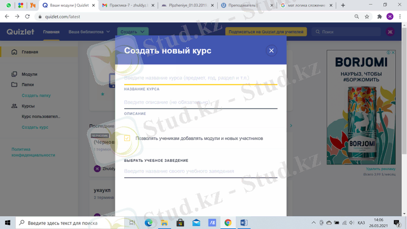Close the Borjomi ad

pyautogui.click(x=393, y=52)
